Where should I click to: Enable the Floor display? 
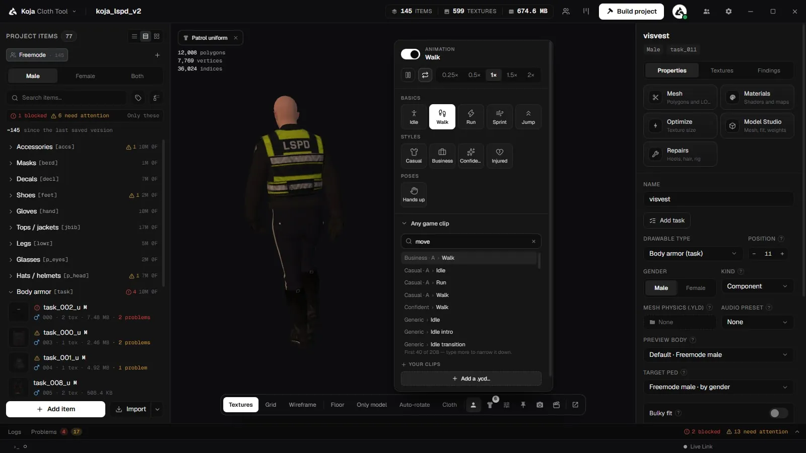338,405
